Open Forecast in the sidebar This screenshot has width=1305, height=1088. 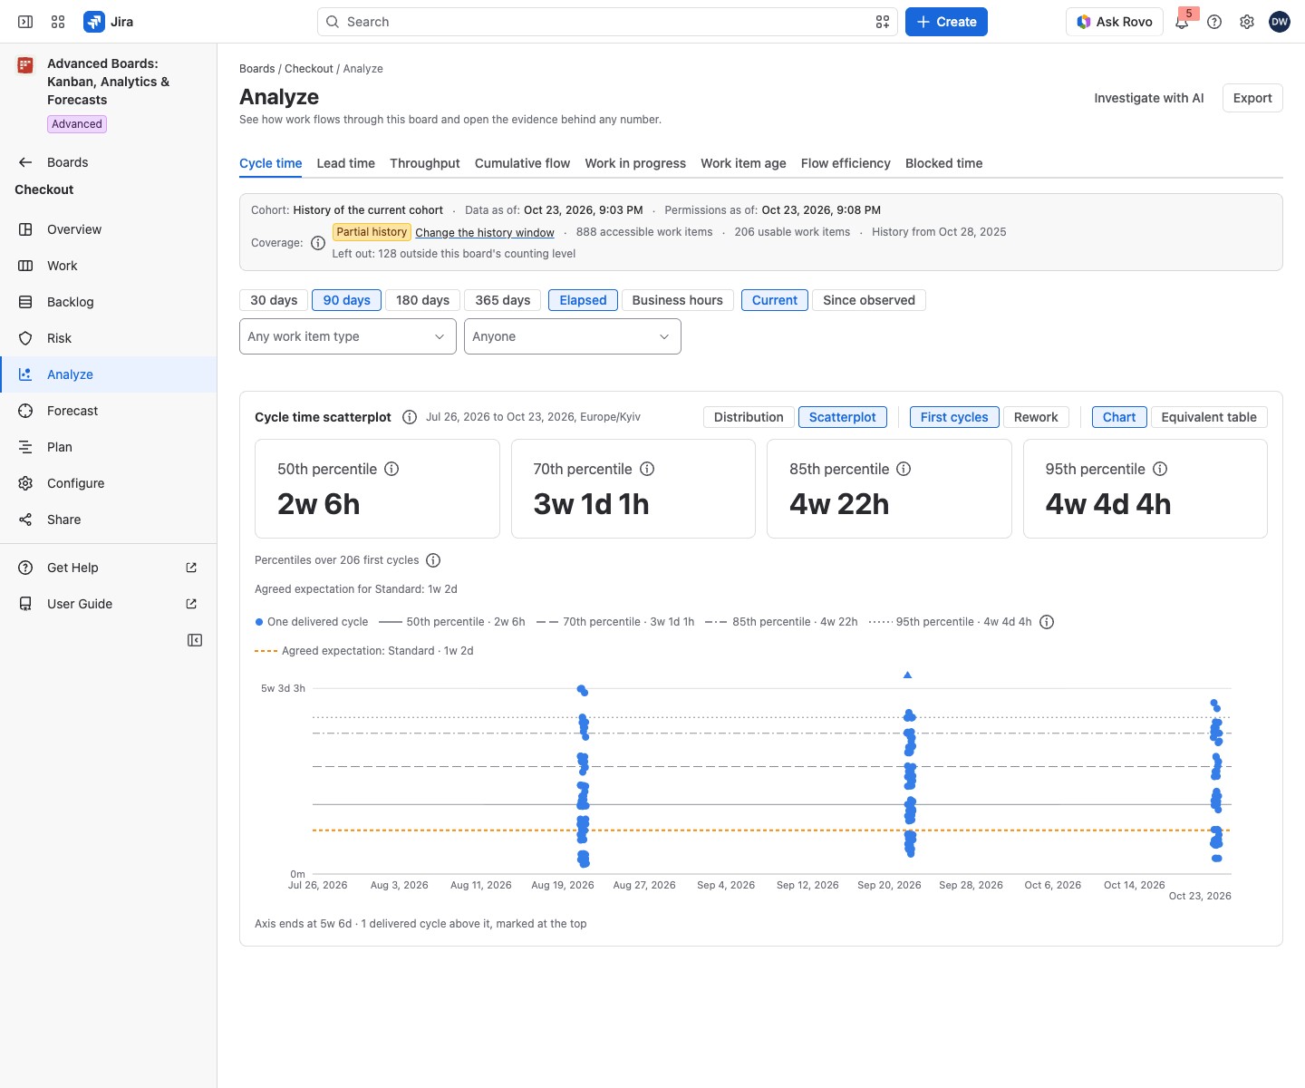click(109, 411)
